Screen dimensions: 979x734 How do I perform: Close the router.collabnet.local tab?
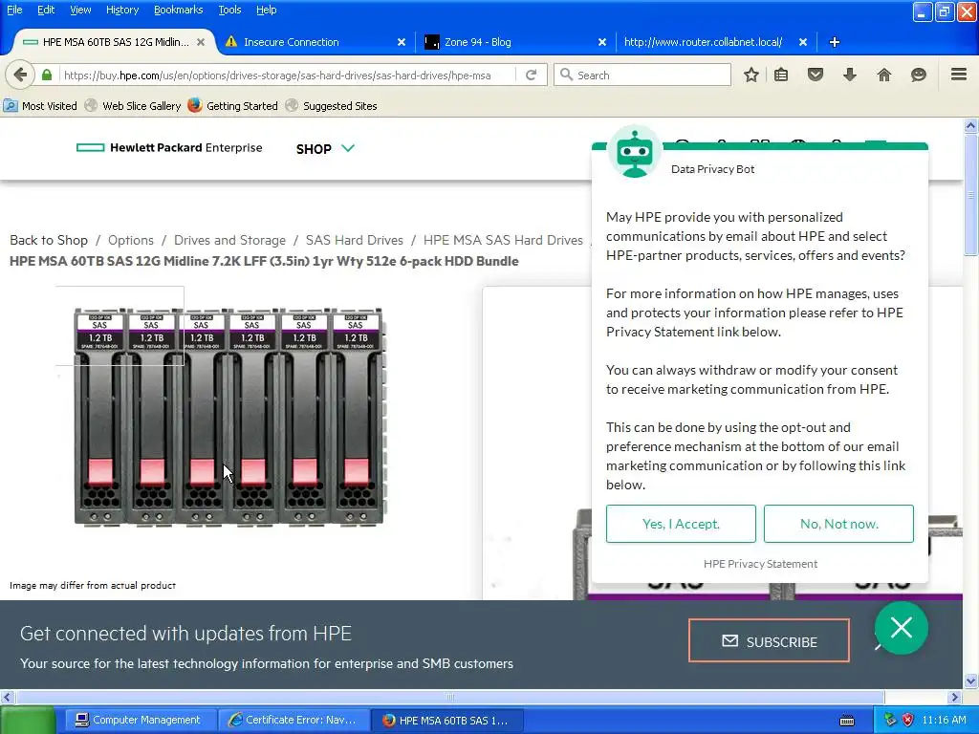tap(803, 42)
